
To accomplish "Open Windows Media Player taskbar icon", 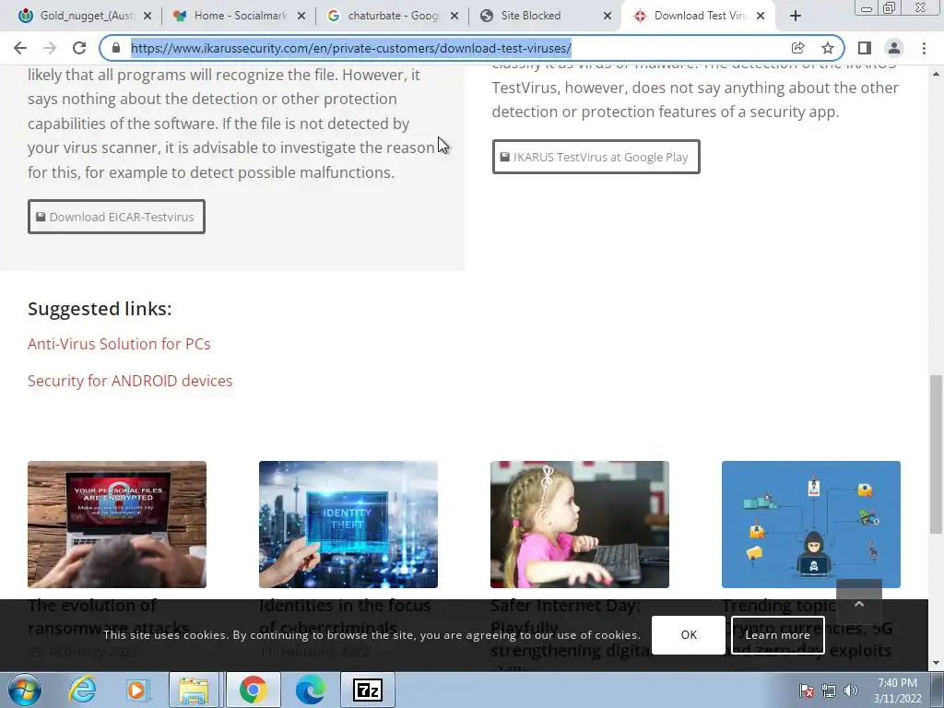I will click(137, 690).
